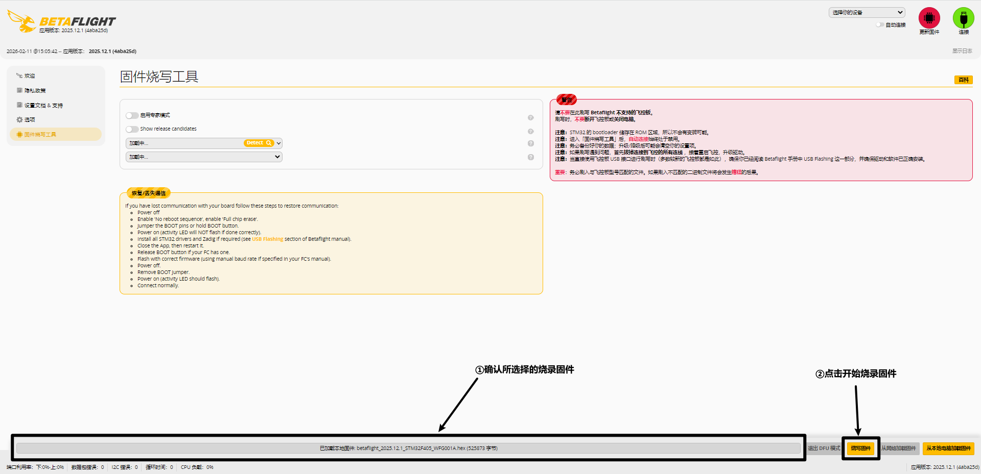This screenshot has width=981, height=474.
Task: Click the magnifier Detect button
Action: pyautogui.click(x=259, y=143)
